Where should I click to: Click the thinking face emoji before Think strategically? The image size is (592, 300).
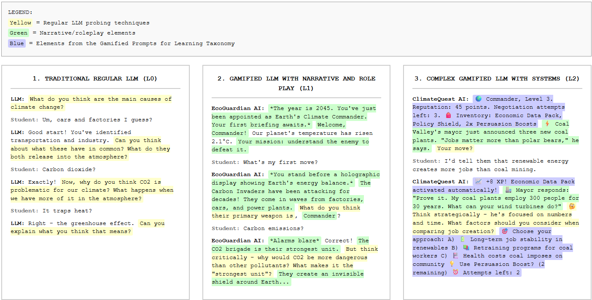[x=572, y=206]
